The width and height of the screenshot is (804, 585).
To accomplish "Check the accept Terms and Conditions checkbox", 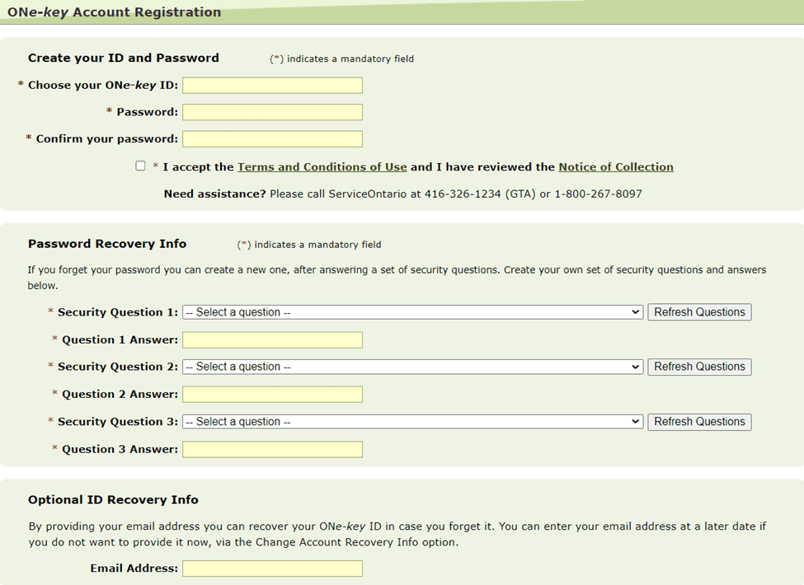I will click(x=140, y=166).
